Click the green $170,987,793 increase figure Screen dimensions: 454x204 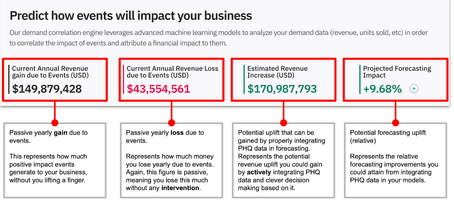click(282, 89)
